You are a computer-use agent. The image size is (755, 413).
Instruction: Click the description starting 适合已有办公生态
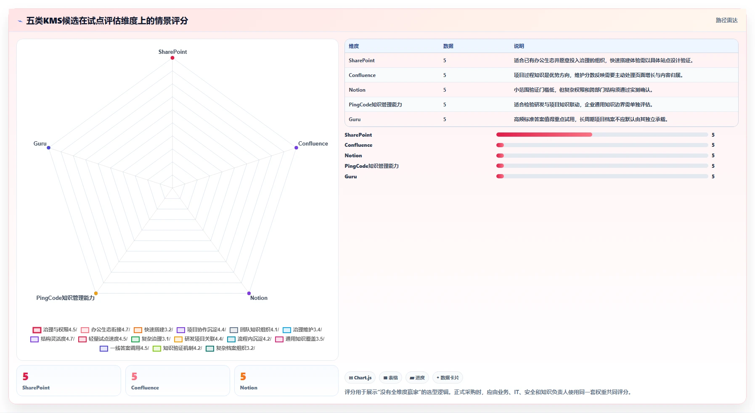[604, 61]
